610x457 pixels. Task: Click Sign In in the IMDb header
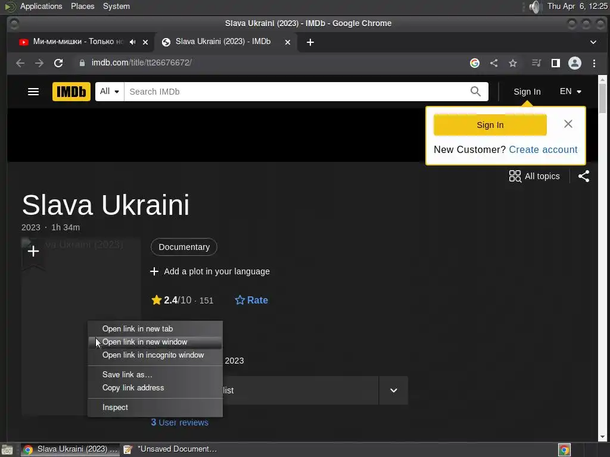527,92
